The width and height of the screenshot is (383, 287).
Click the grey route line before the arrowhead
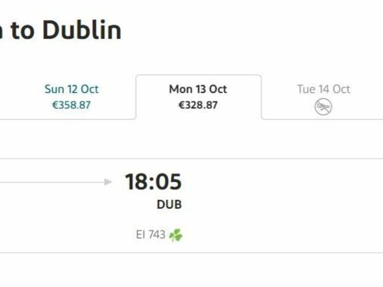tap(52, 182)
